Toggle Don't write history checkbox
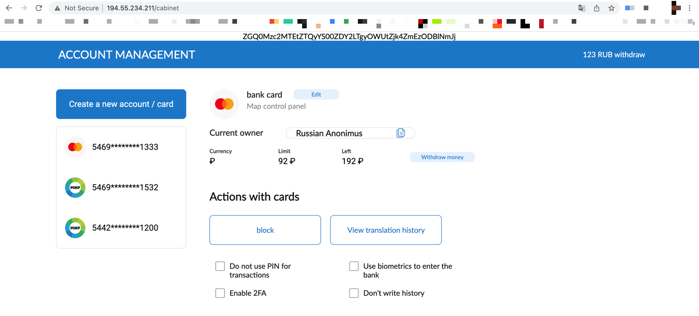699x316 pixels. tap(354, 293)
